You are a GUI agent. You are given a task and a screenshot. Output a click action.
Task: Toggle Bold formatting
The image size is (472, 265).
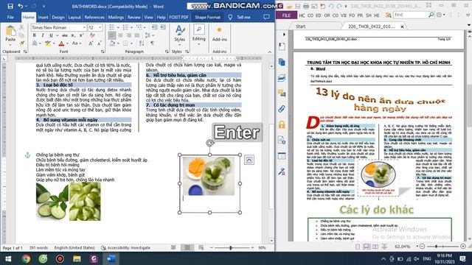(35, 35)
